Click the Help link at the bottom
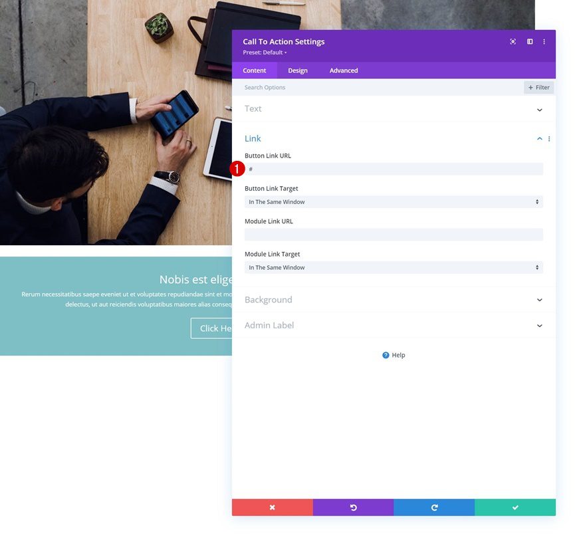The height and width of the screenshot is (535, 585). pyautogui.click(x=393, y=355)
